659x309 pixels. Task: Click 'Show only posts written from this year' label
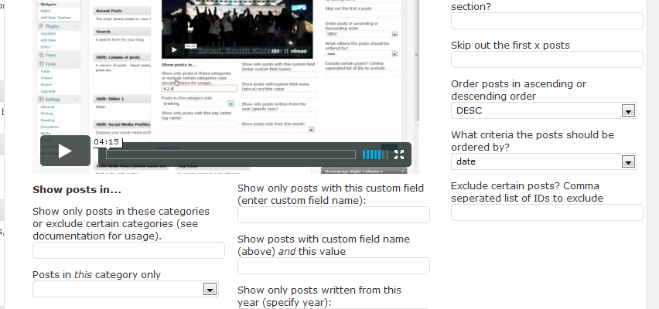click(x=319, y=297)
